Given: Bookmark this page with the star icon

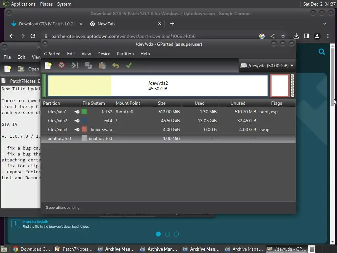Looking at the screenshot, I should [283, 36].
